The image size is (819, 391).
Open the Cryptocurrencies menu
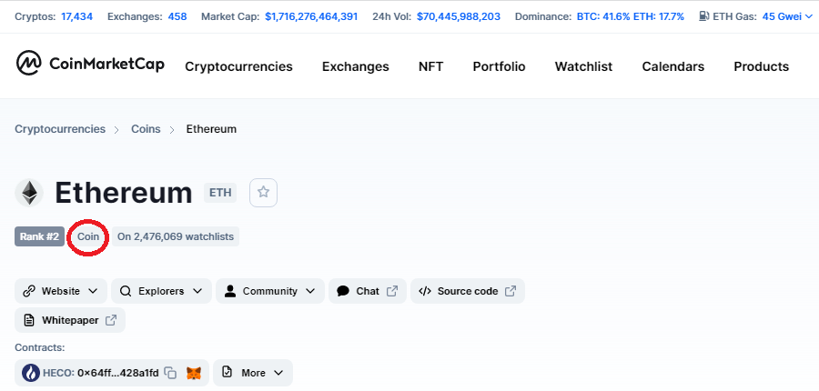point(238,66)
